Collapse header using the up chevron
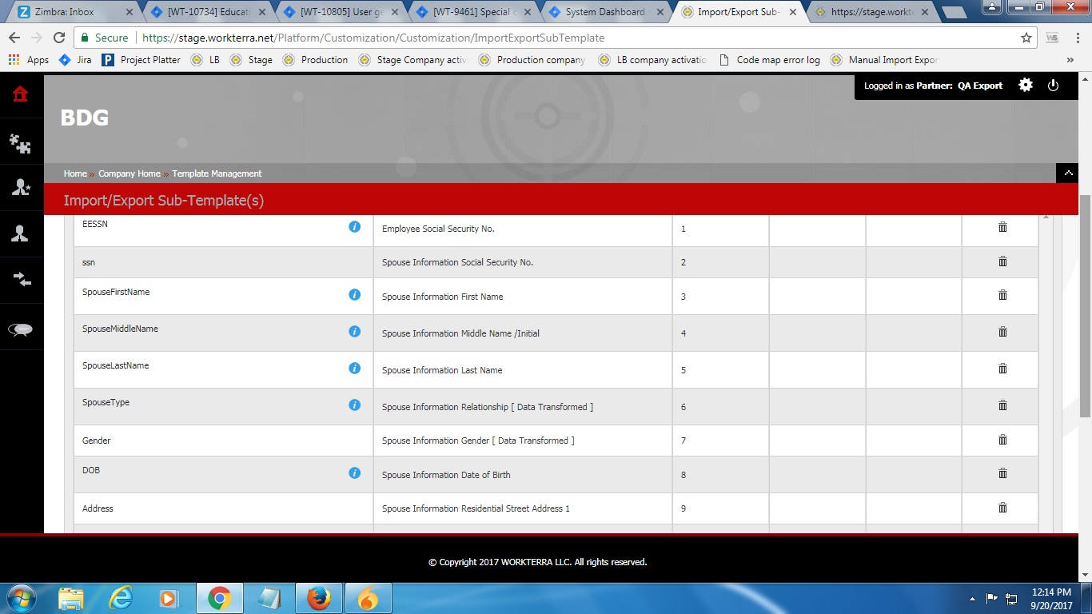Viewport: 1092px width, 614px height. point(1068,173)
